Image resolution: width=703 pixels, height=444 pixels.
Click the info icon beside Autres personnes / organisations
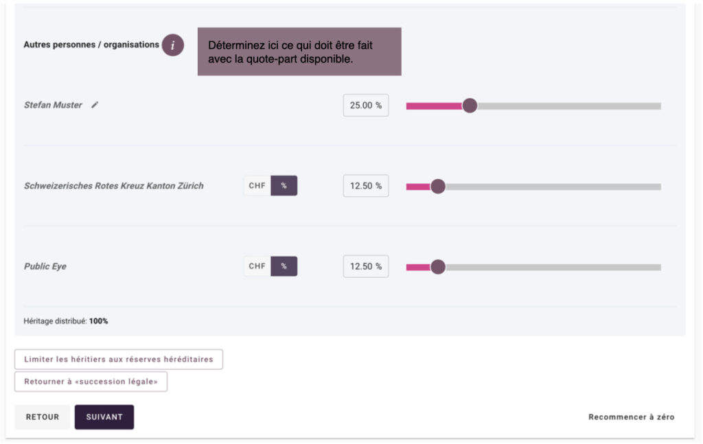pos(173,45)
